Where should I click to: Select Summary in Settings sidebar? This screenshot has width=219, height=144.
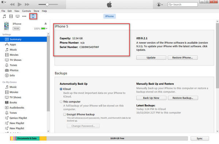pyautogui.click(x=23, y=39)
